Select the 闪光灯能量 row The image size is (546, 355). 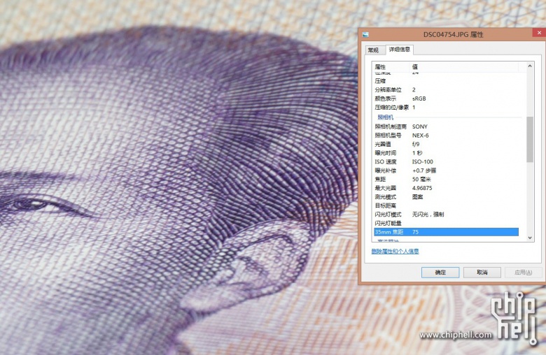[x=447, y=223]
